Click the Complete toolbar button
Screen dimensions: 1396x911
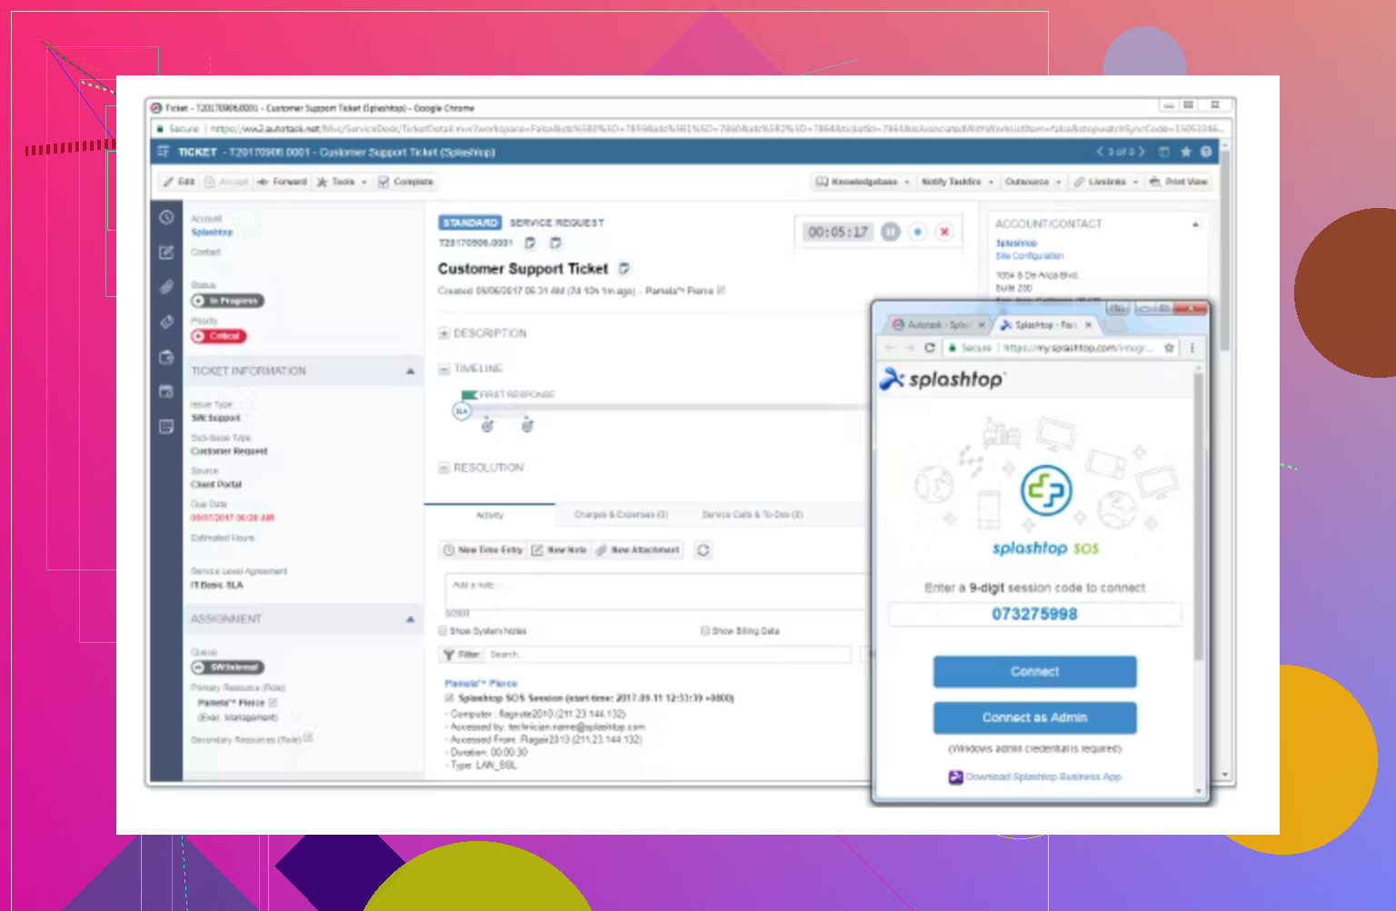coord(406,182)
